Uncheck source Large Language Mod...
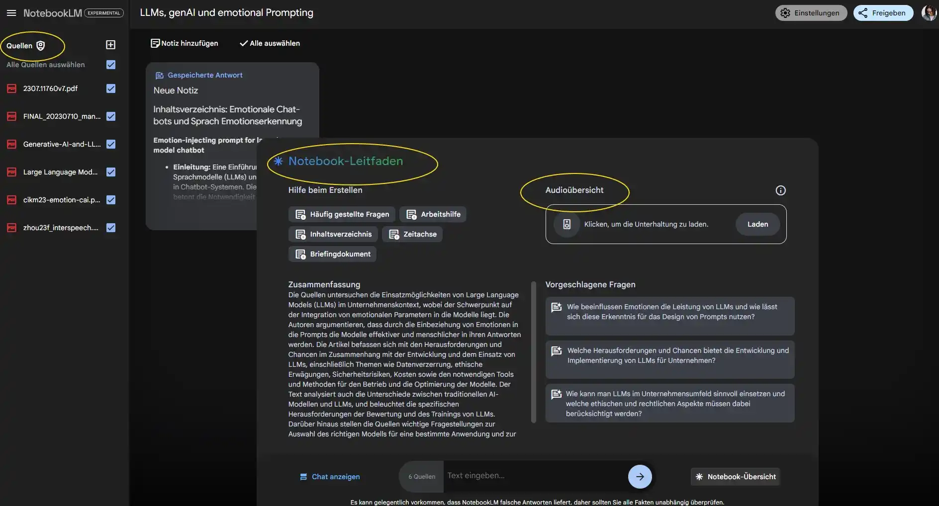Image resolution: width=939 pixels, height=506 pixels. pos(111,172)
